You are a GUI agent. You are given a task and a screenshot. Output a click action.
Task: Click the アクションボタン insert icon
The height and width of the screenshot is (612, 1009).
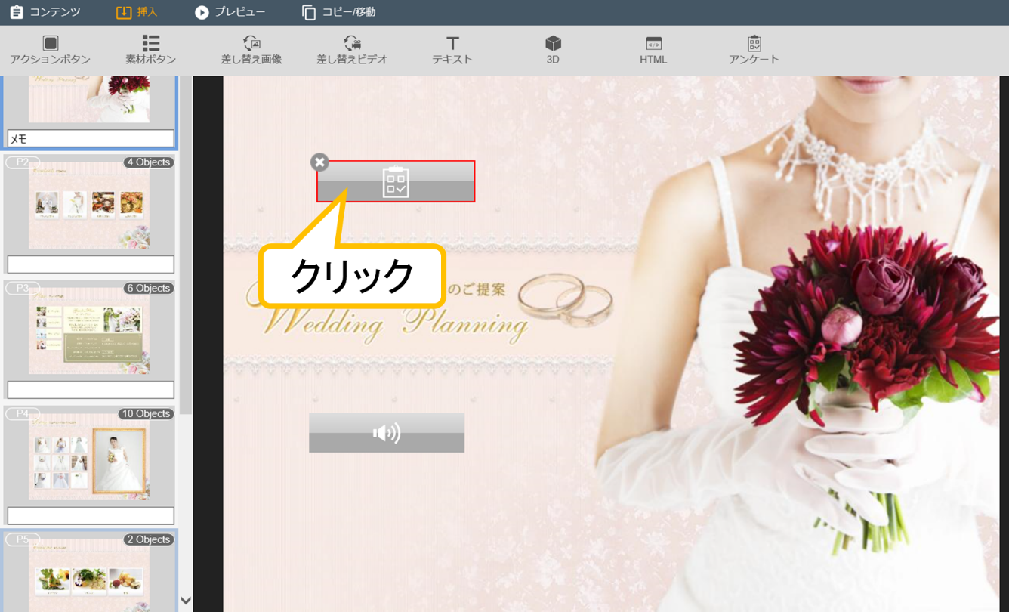[50, 50]
